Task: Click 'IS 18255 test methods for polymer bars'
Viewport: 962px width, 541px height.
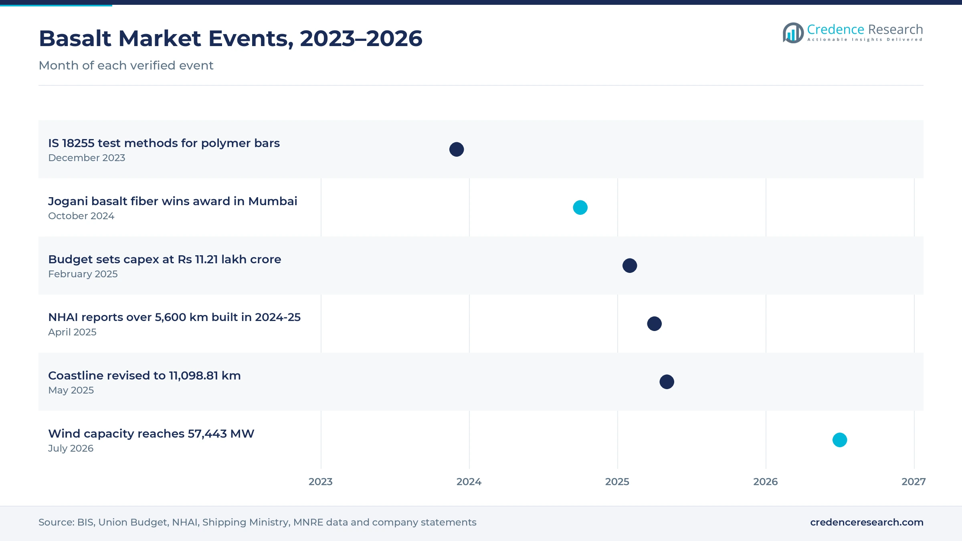Action: [x=164, y=143]
